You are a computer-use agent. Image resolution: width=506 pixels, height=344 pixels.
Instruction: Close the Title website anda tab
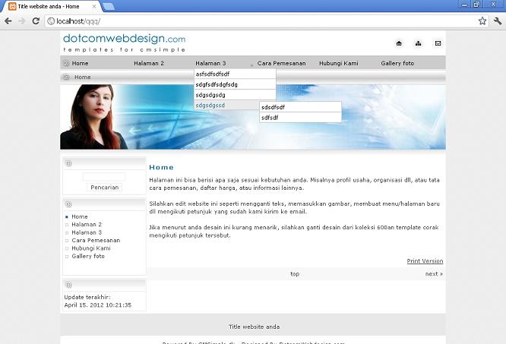[94, 6]
